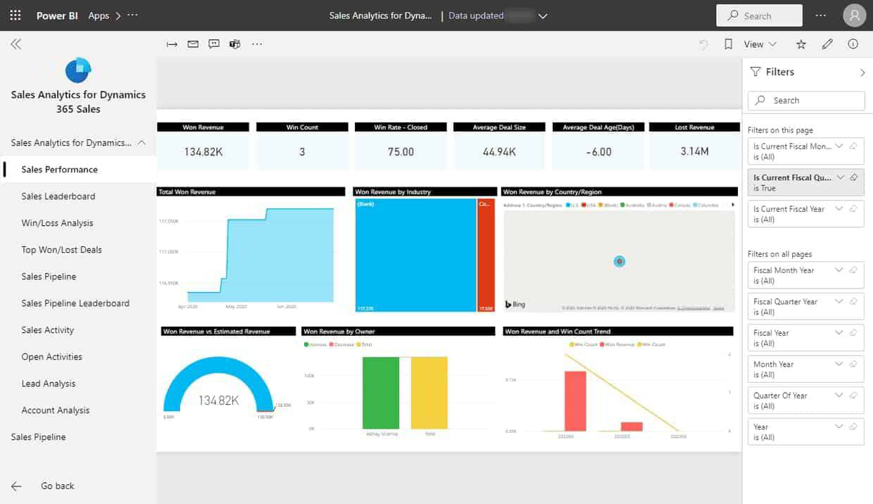873x504 pixels.
Task: Click the Chat in Teams icon
Action: point(234,44)
